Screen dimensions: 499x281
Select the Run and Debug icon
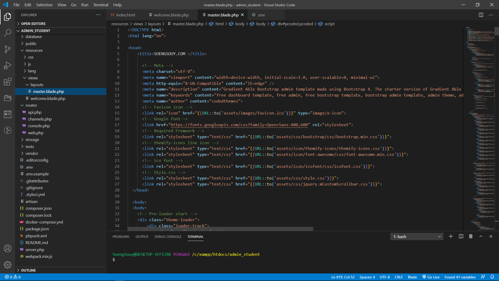point(8,65)
